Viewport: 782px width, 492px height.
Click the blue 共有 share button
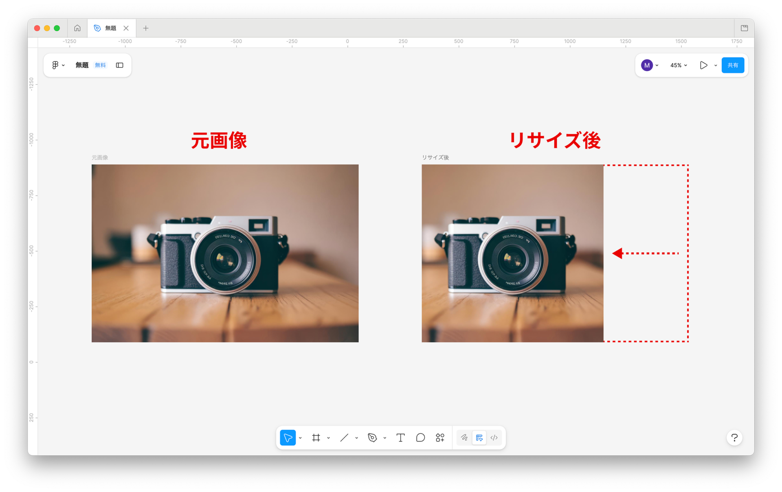pyautogui.click(x=732, y=65)
